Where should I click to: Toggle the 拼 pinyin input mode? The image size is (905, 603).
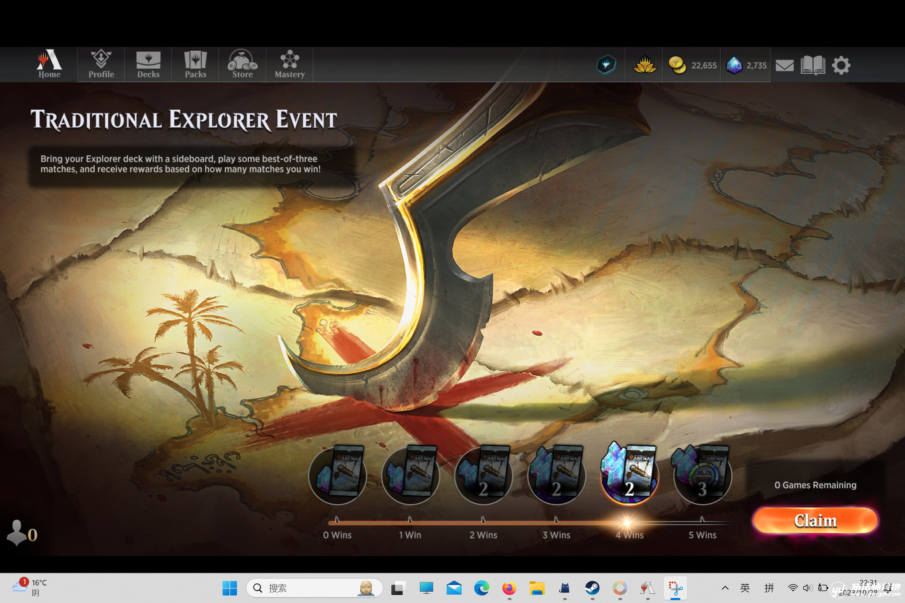pos(769,588)
